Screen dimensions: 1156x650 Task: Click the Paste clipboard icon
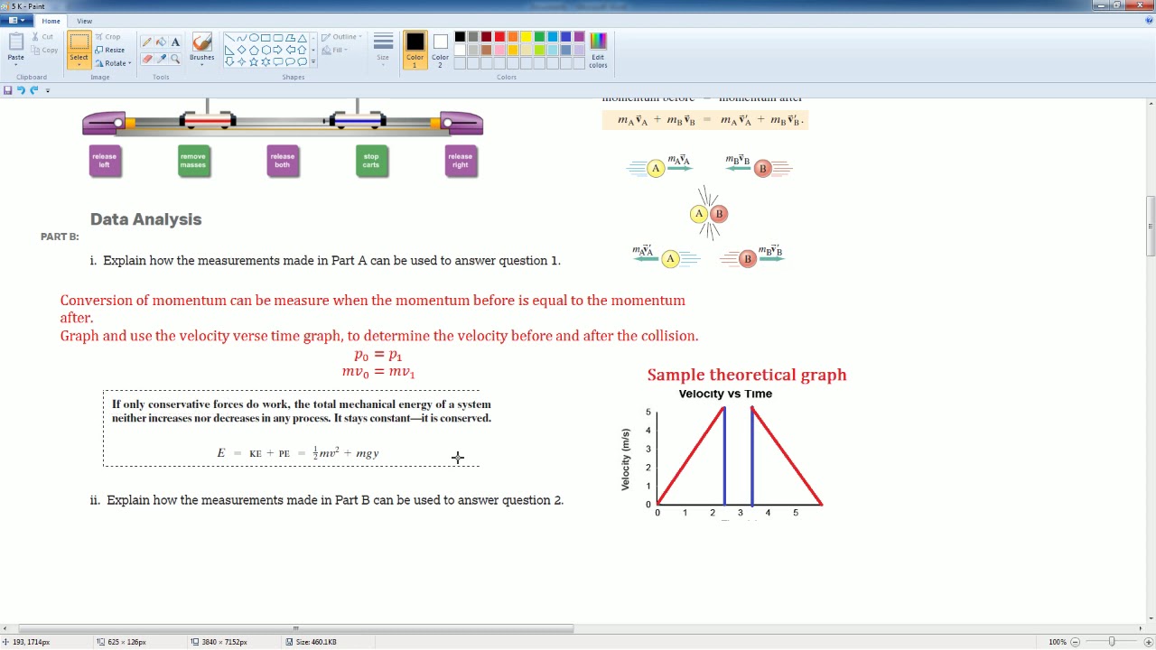pos(15,42)
